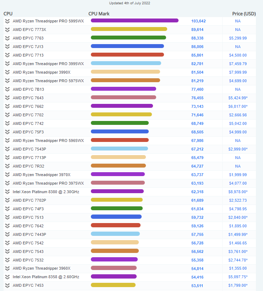Open Intel Xeon Platinum 8358 @ 2.60GHz link

coord(46,277)
